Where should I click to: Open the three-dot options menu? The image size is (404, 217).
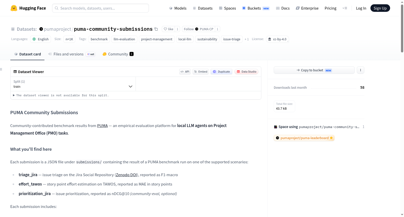pyautogui.click(x=361, y=70)
